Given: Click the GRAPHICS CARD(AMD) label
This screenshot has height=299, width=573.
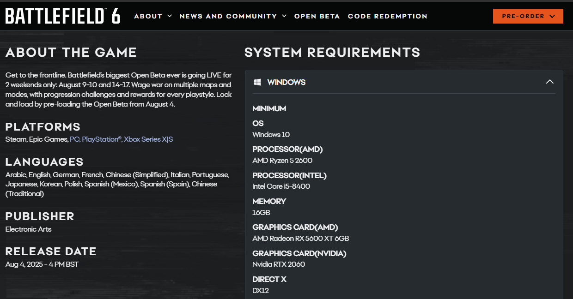Looking at the screenshot, I should pos(295,227).
